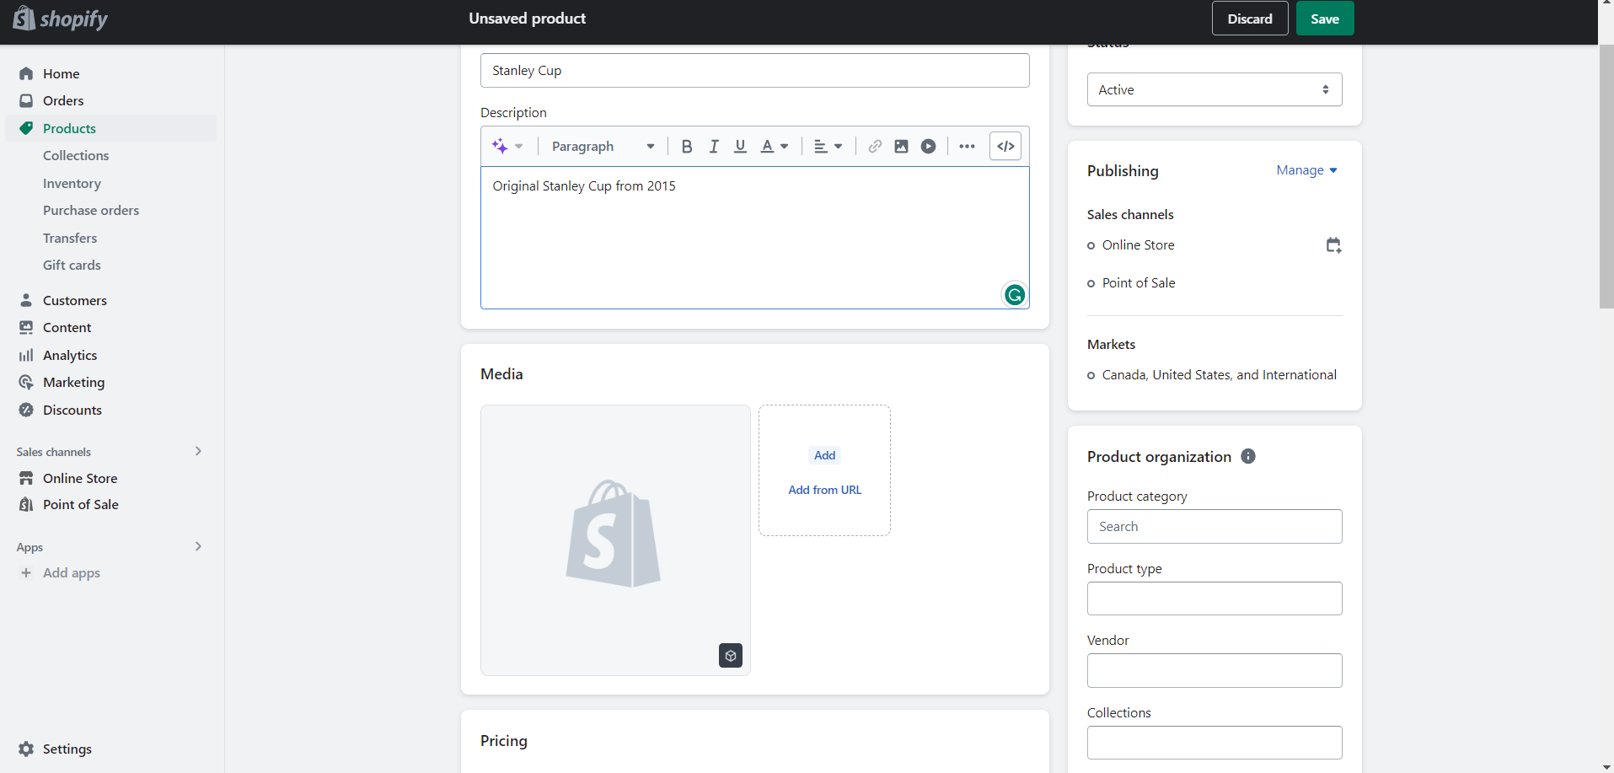Open the Inventory subpage
This screenshot has width=1614, height=773.
(72, 183)
